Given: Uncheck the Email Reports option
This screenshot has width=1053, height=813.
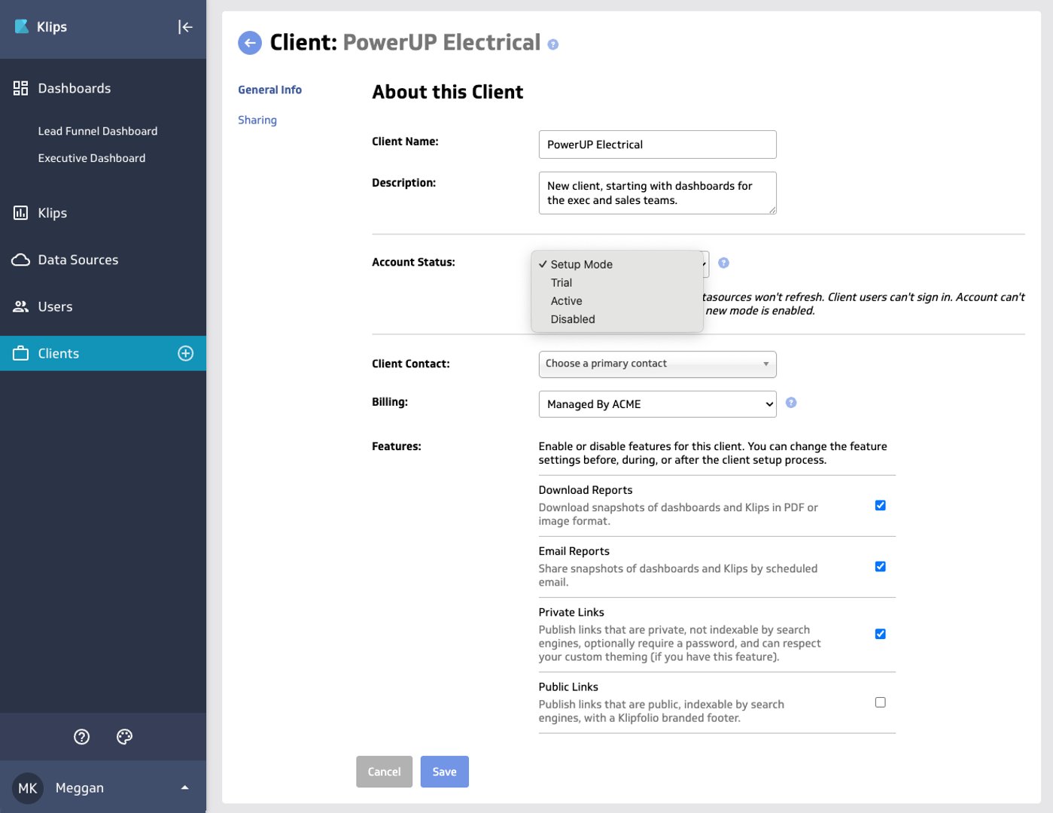Looking at the screenshot, I should click(x=880, y=566).
